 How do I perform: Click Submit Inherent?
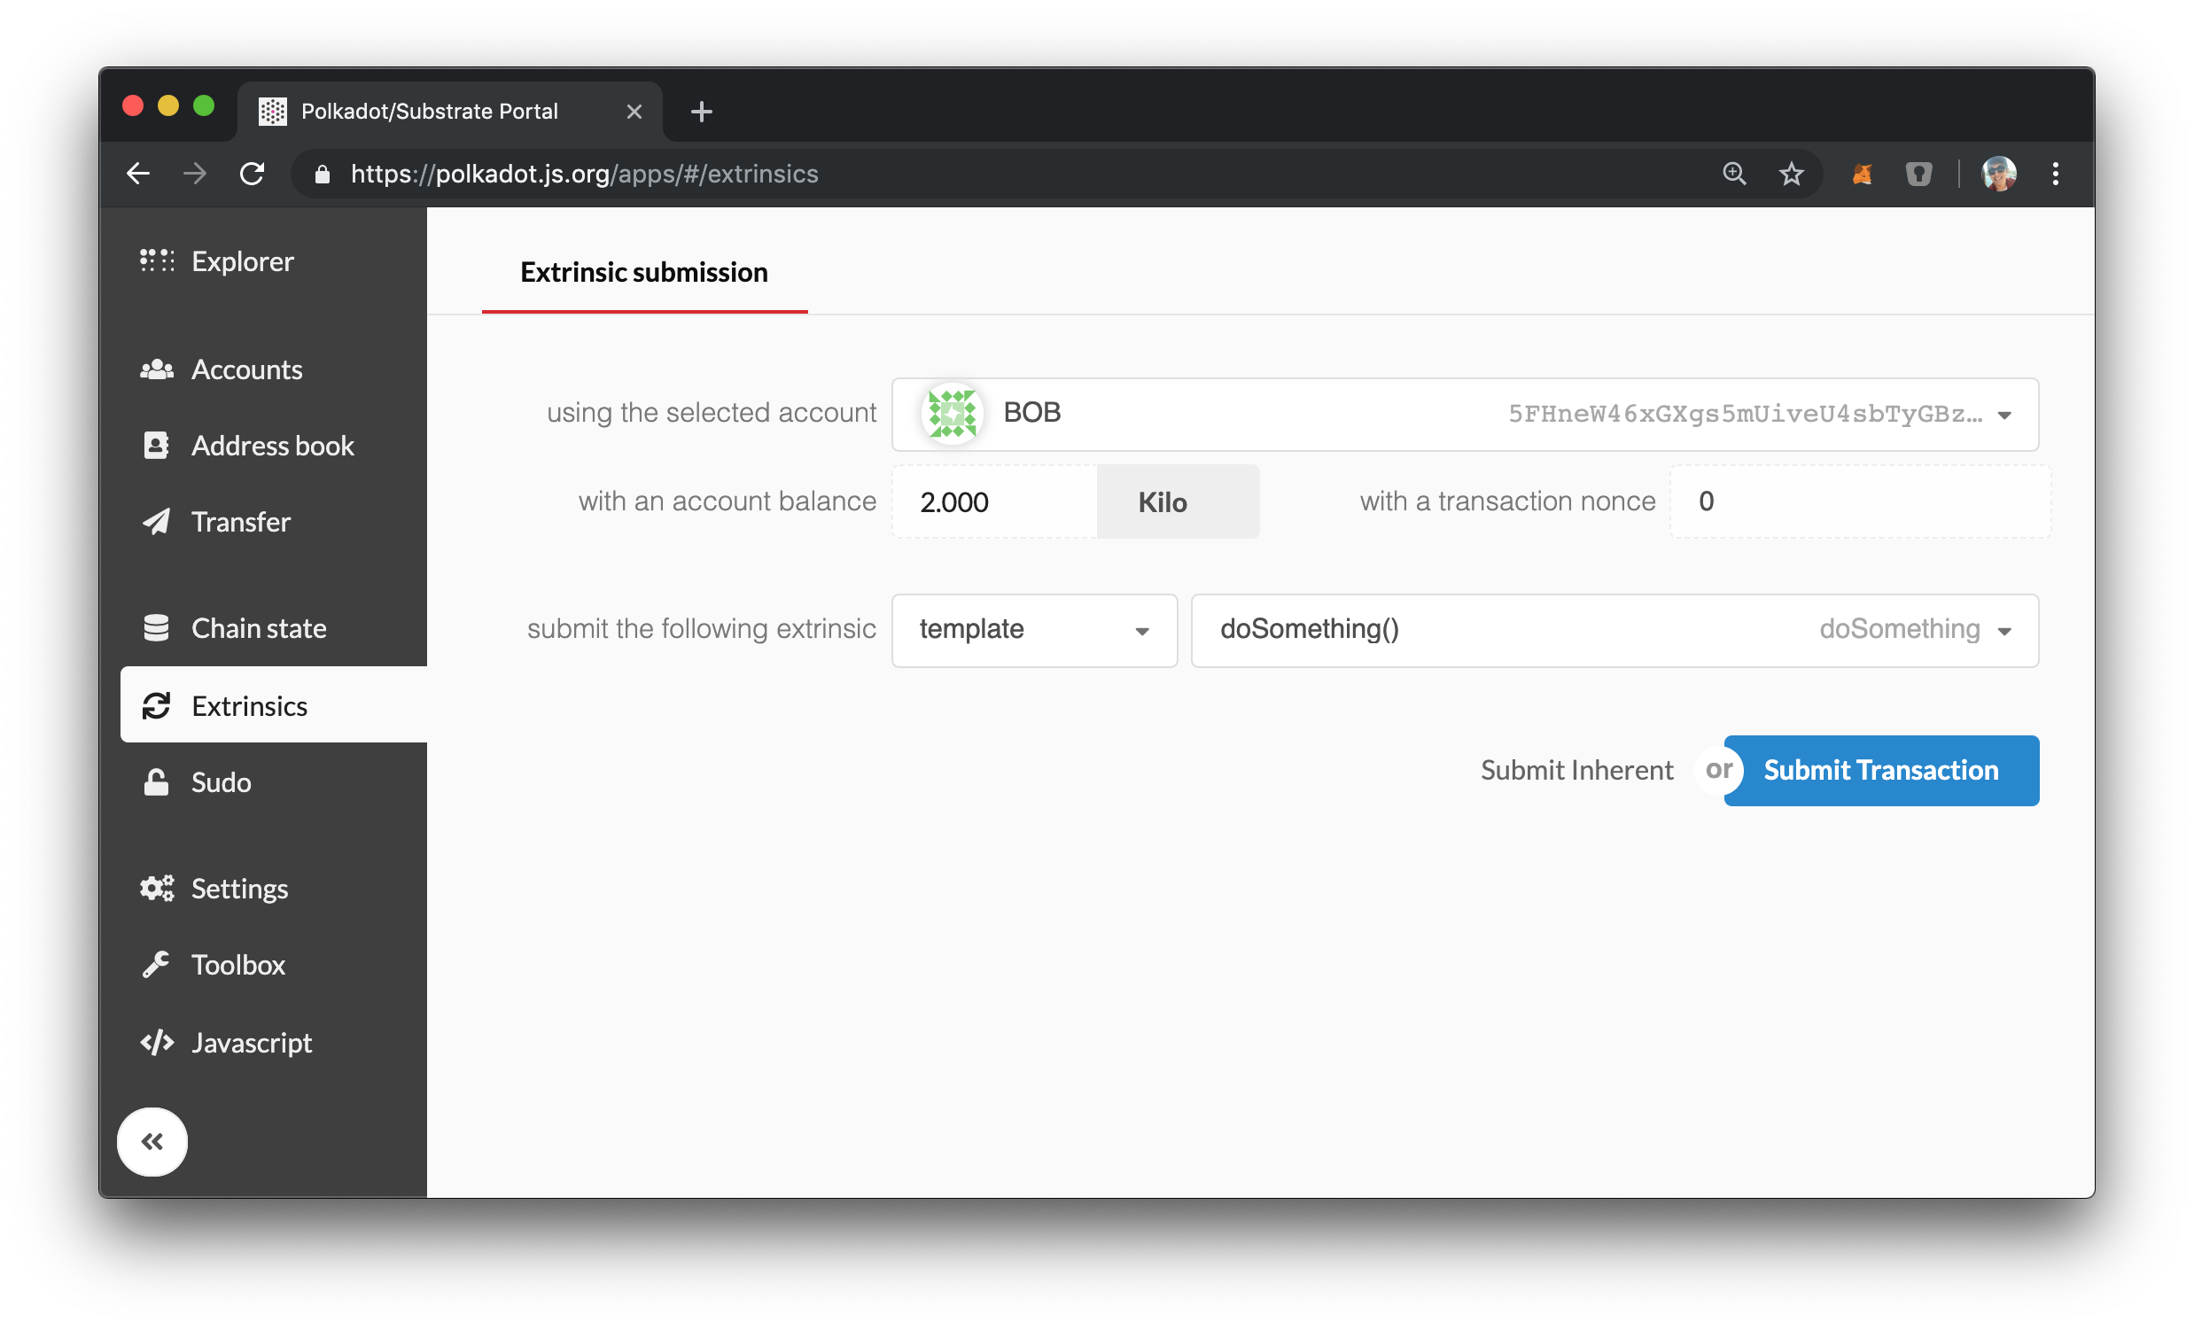1576,770
